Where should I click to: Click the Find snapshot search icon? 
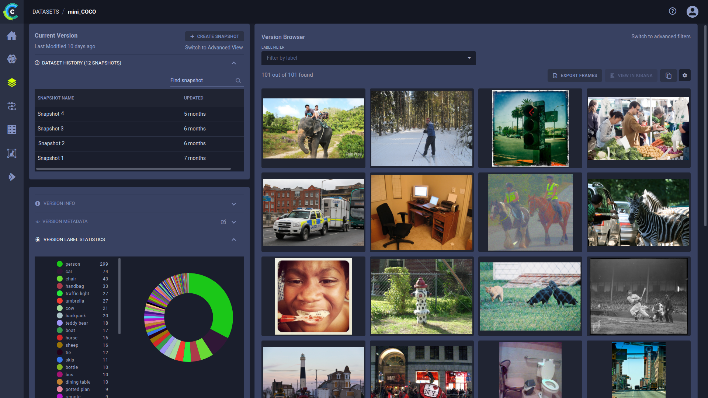click(x=238, y=81)
